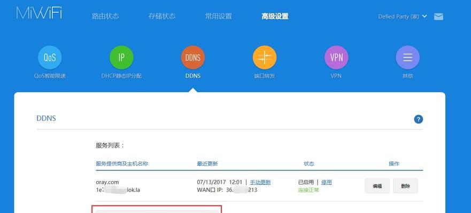
Task: Click the DDNS section heading
Action: (x=47, y=118)
